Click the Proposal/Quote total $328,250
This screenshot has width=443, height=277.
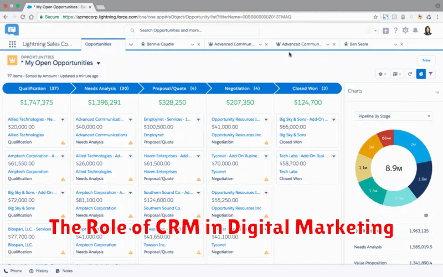[x=172, y=102]
